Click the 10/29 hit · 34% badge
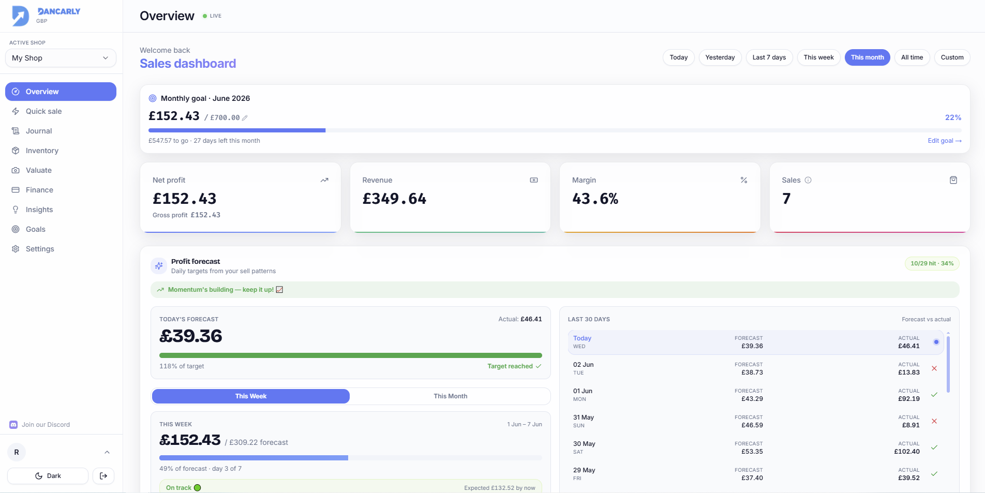The height and width of the screenshot is (493, 985). point(932,263)
